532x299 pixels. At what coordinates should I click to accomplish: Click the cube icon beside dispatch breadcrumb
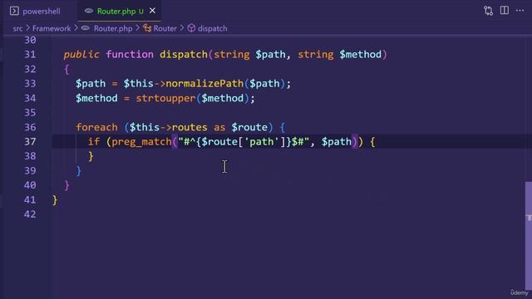(x=191, y=28)
